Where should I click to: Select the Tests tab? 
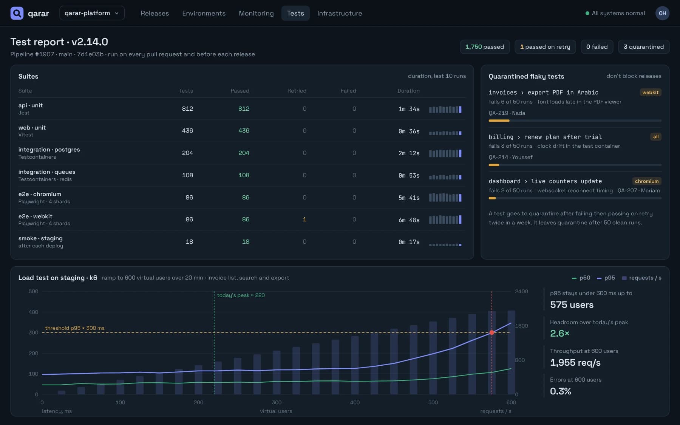point(295,13)
